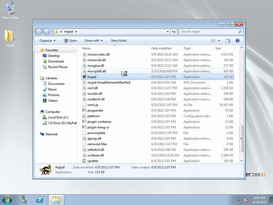Viewport: 273px width, 205px height.
Task: Click the mypal breadcrumb segment
Action: [x=69, y=31]
